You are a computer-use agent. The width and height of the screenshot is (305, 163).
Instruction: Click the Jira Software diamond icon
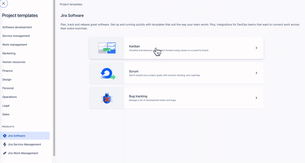[x=5, y=136]
